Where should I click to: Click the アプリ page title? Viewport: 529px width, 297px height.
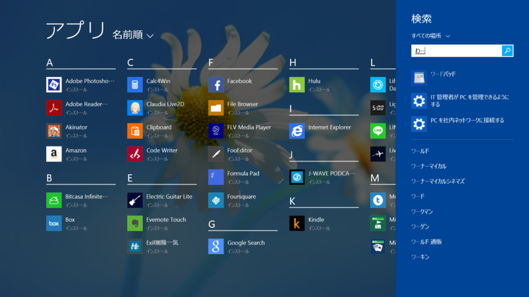click(75, 30)
